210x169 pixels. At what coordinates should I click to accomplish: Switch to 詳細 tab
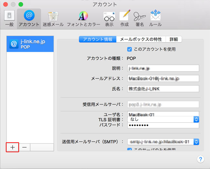tap(174, 39)
